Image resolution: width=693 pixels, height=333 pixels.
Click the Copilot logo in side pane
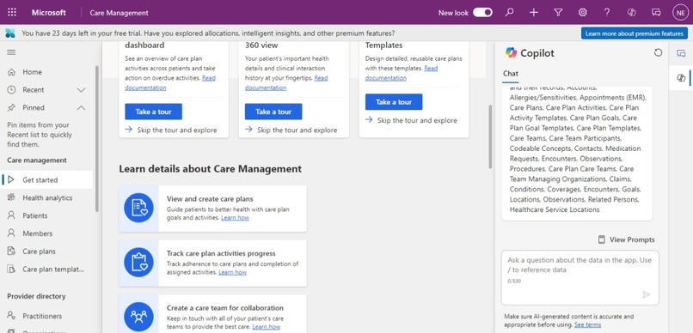tap(511, 52)
